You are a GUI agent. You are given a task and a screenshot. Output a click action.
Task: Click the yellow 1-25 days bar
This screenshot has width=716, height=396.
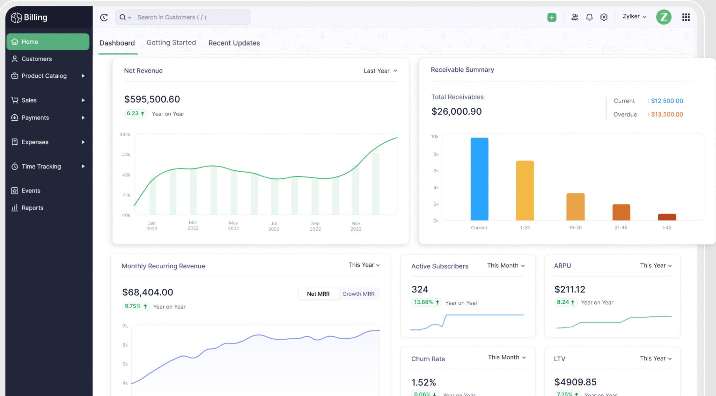[x=525, y=190]
